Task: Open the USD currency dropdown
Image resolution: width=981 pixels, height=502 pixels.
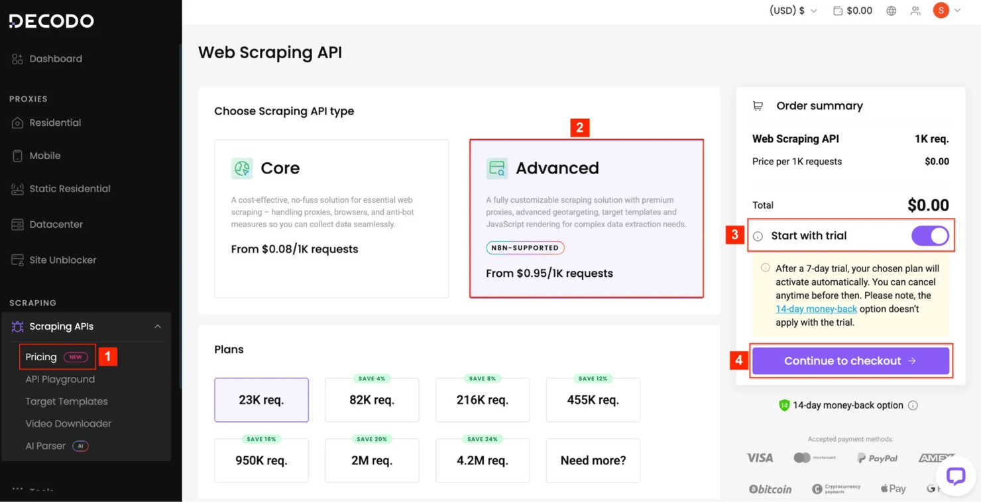Action: 793,11
